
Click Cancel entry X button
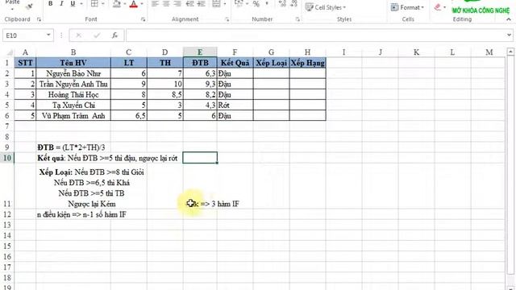pyautogui.click(x=79, y=35)
